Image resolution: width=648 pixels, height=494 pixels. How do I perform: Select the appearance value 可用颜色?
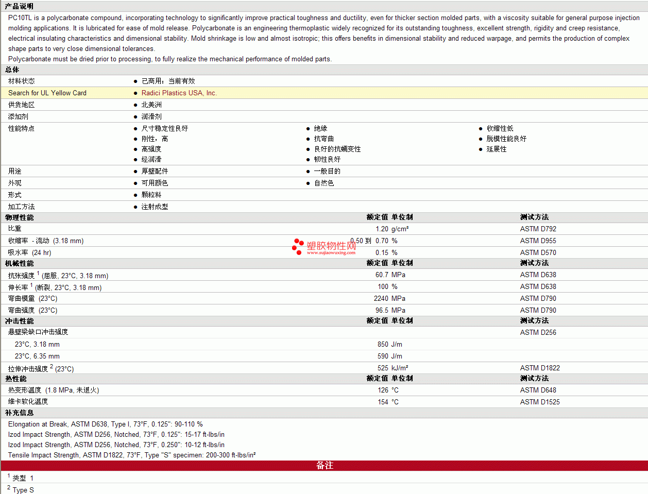(x=155, y=183)
